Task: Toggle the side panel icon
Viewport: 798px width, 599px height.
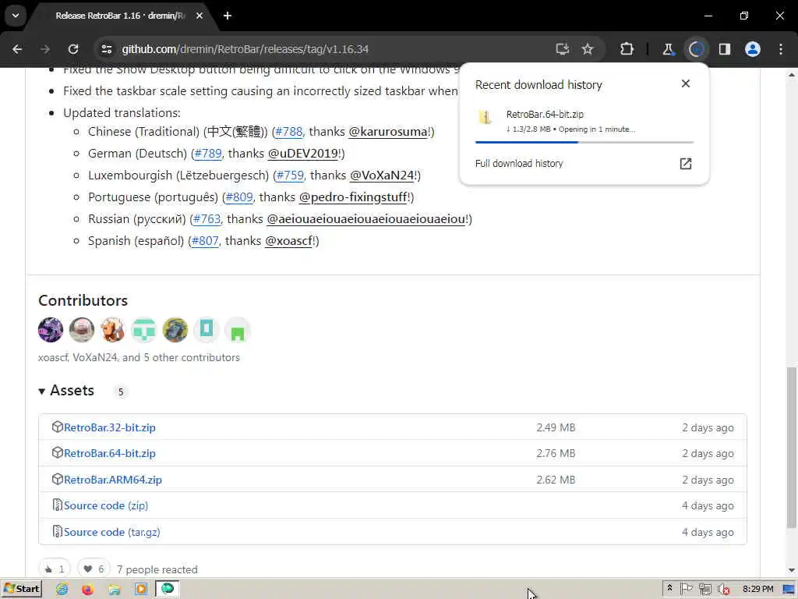Action: pos(725,49)
